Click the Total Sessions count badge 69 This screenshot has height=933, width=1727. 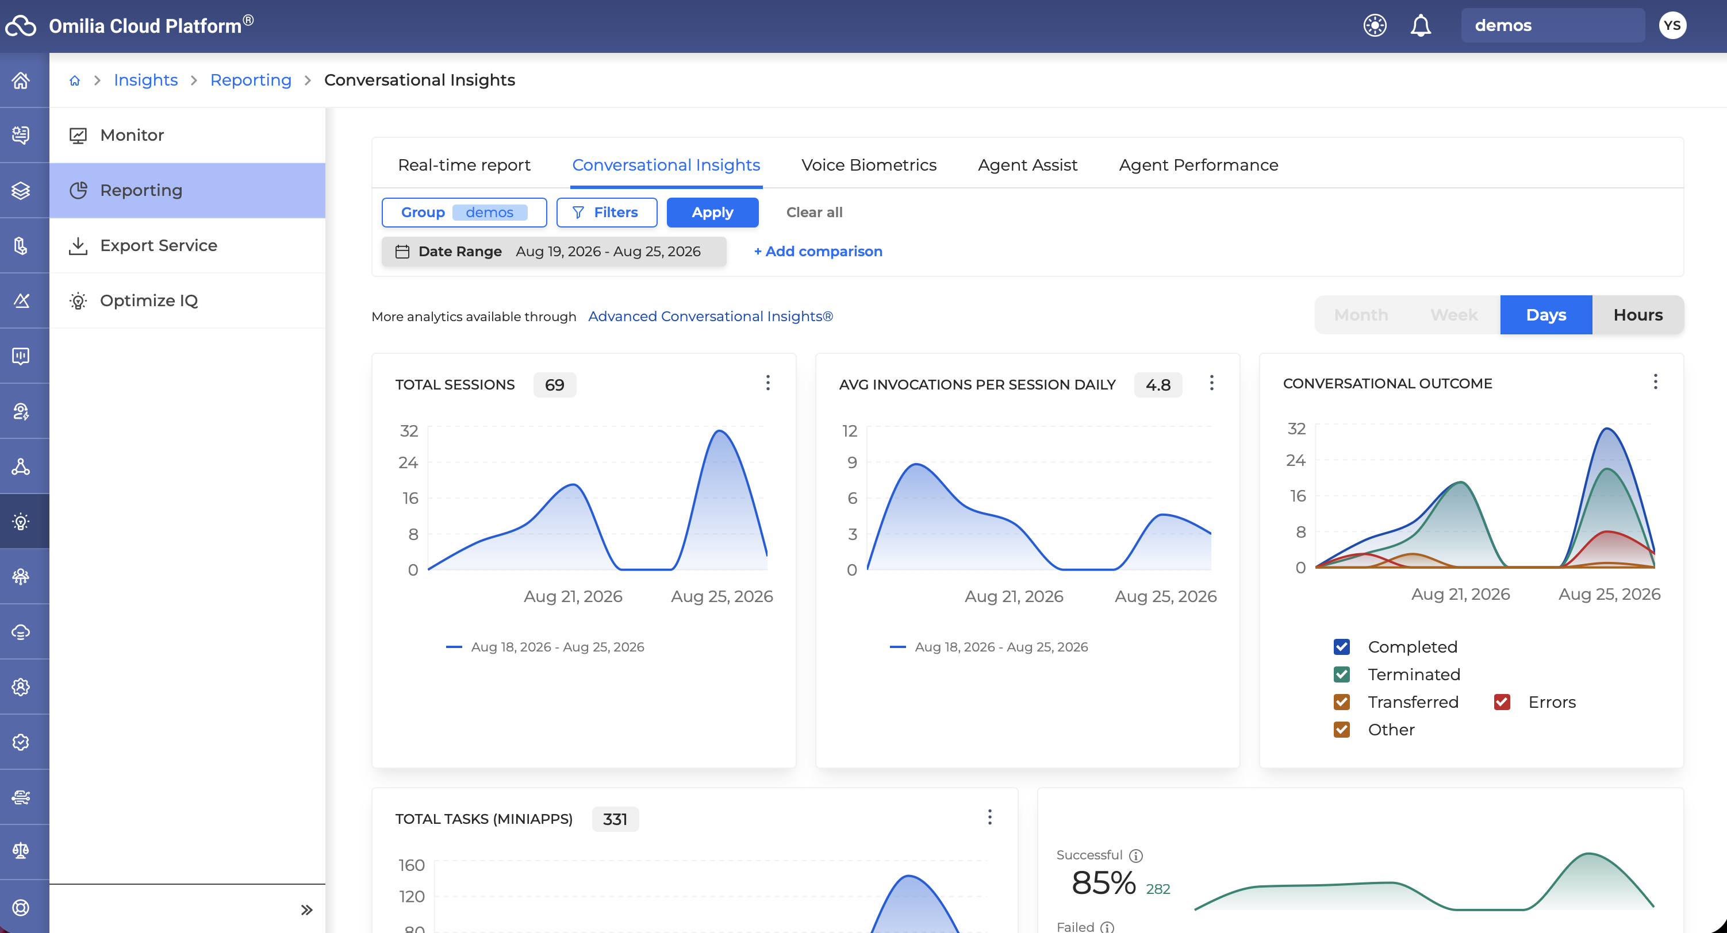554,385
